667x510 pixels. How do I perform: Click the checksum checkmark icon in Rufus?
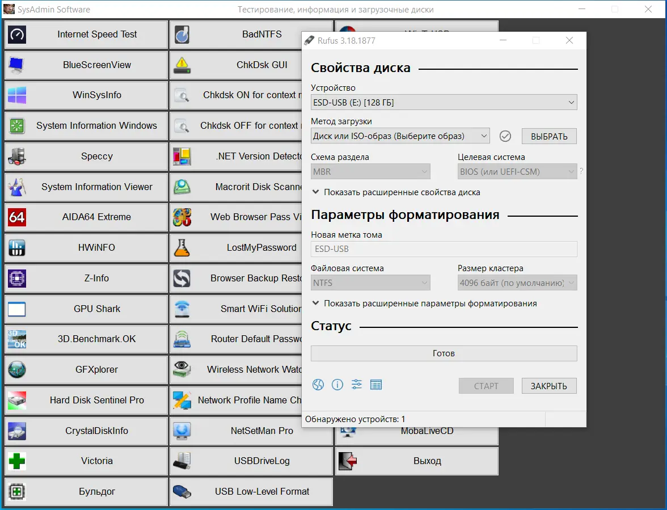505,136
